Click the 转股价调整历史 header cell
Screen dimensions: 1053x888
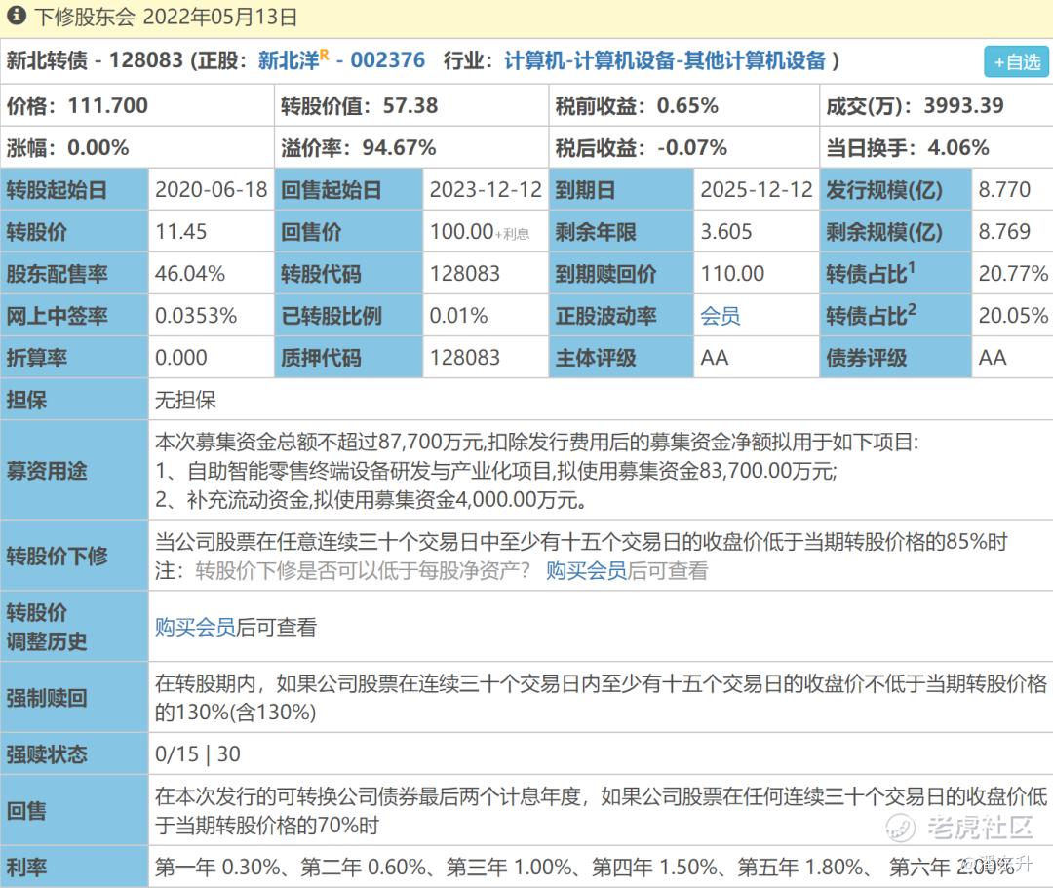74,626
